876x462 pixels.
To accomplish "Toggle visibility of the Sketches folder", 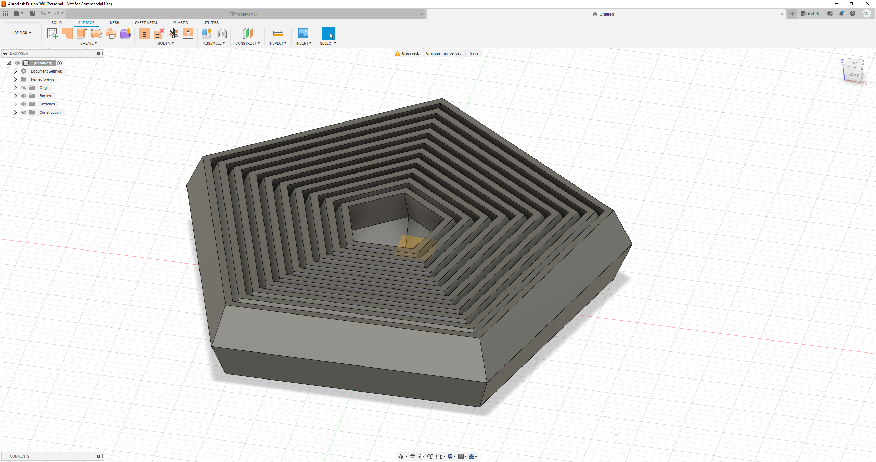I will [x=24, y=104].
